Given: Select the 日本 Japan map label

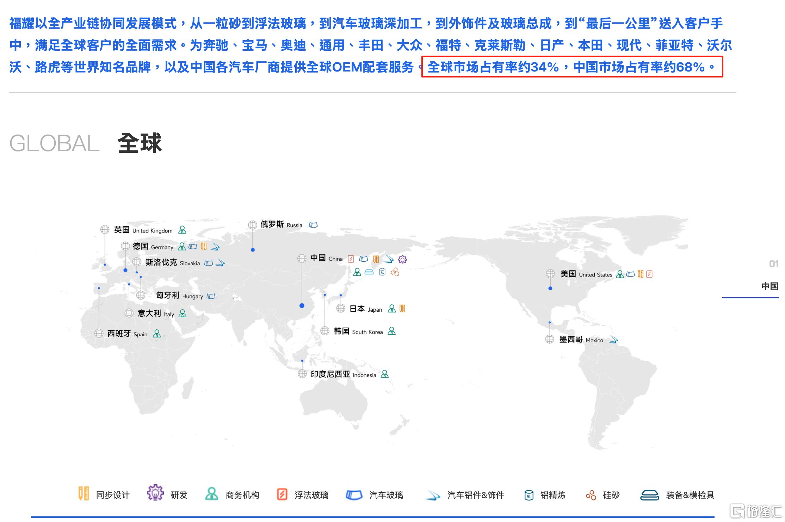Looking at the screenshot, I should [366, 309].
